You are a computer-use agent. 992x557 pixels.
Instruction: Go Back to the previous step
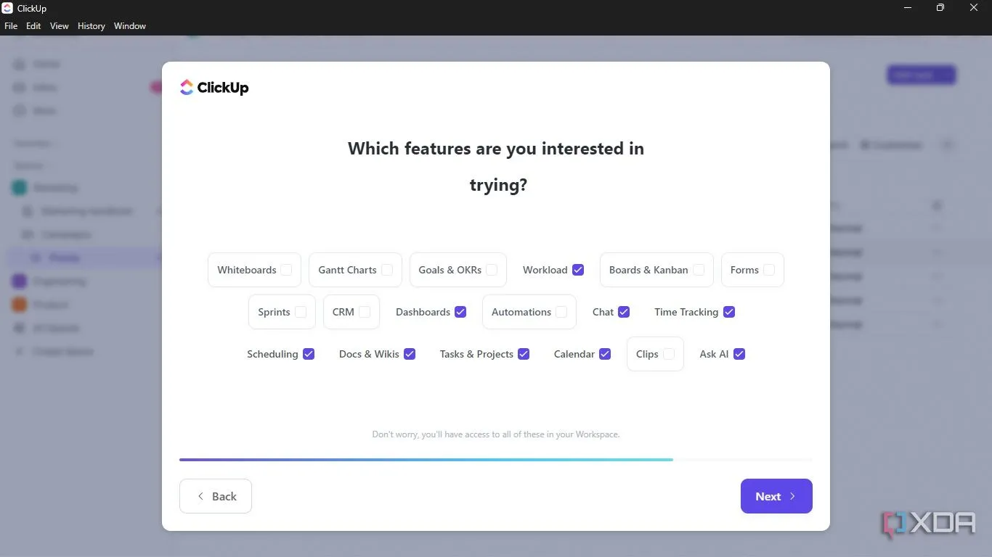[216, 496]
